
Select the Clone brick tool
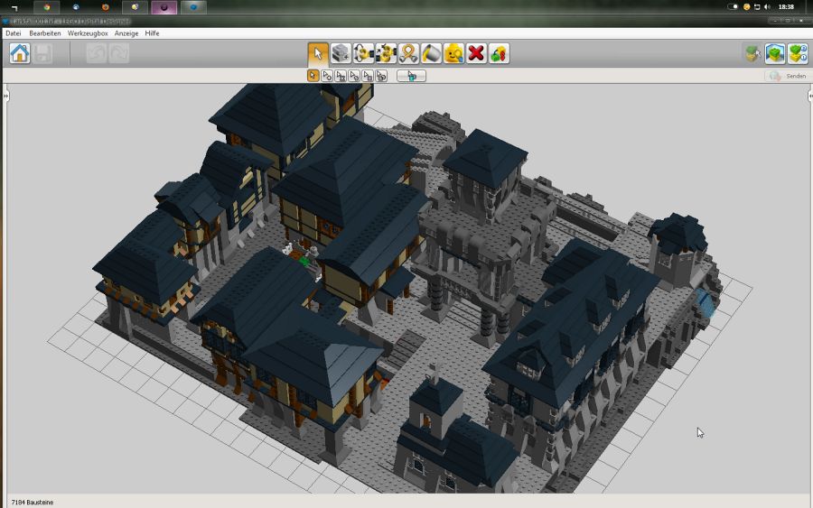click(341, 53)
